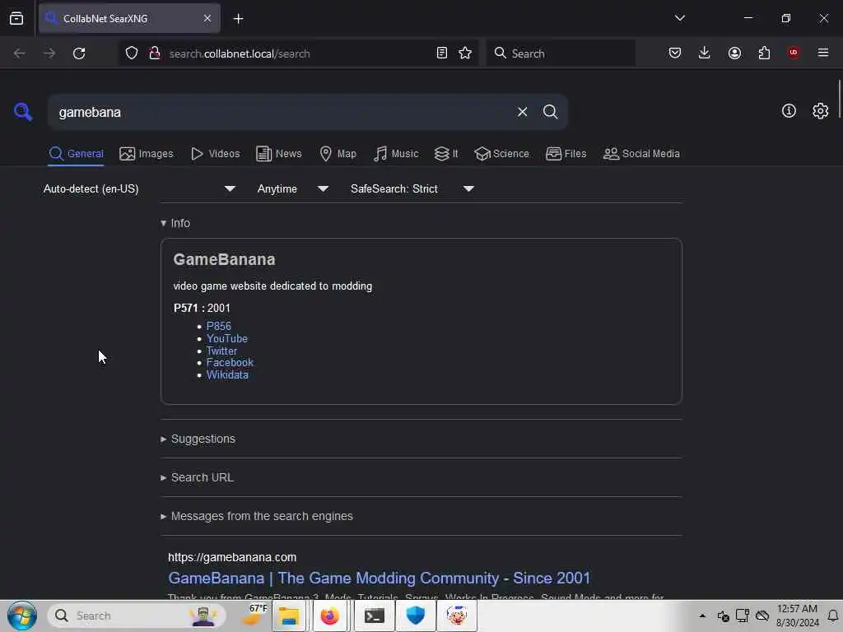843x632 pixels.
Task: Open the extensions puzzle icon
Action: (x=764, y=53)
